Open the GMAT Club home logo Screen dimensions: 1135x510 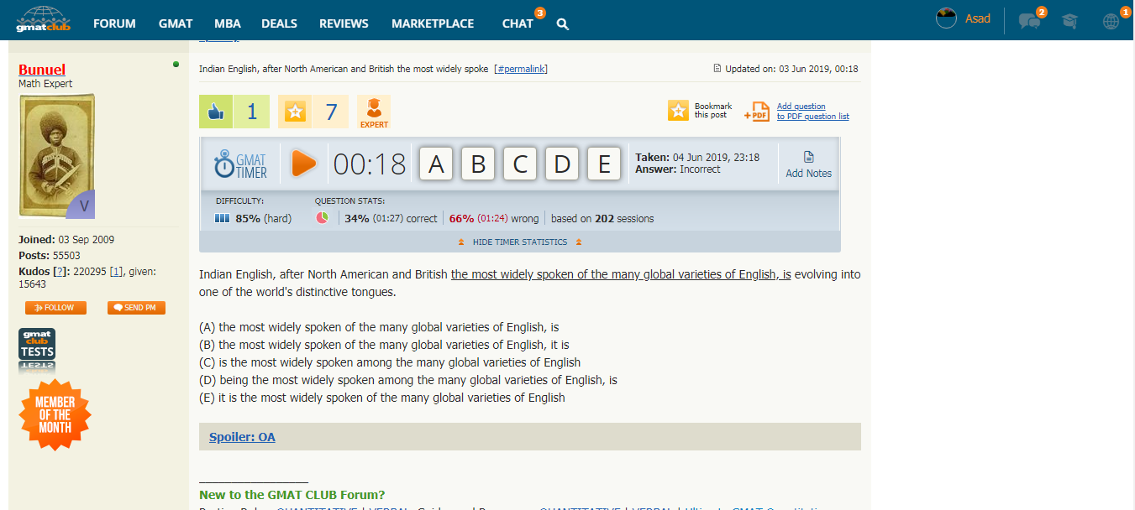tap(44, 19)
